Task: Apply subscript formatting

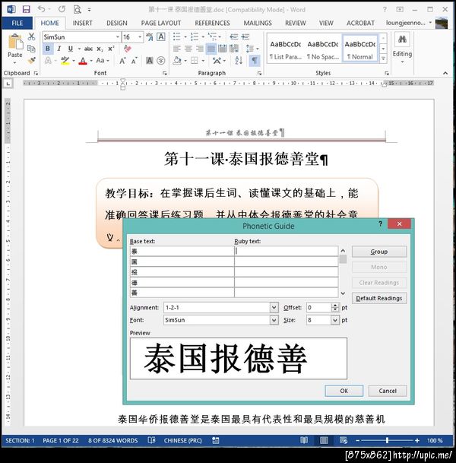Action: 100,49
